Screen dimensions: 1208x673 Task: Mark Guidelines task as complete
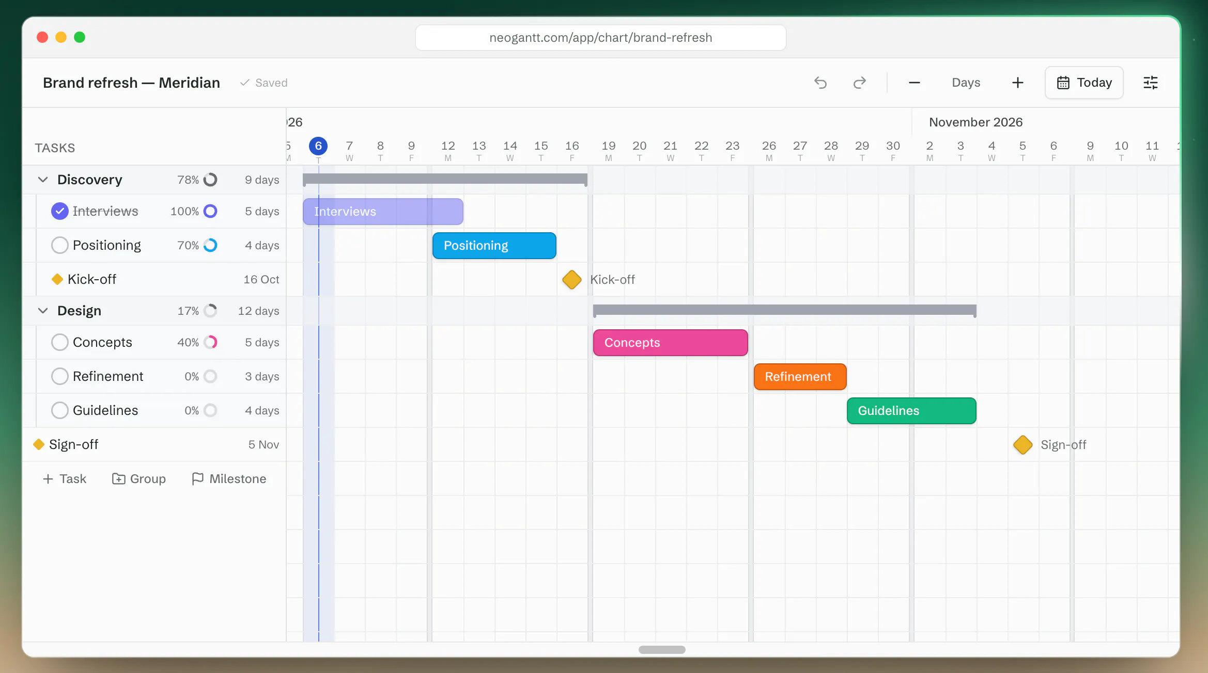(x=60, y=410)
